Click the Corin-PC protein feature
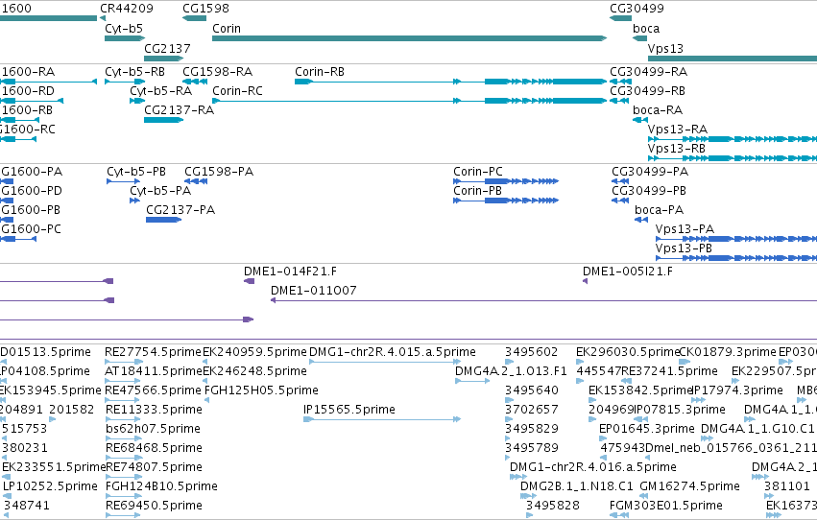The image size is (817, 520). pos(506,181)
